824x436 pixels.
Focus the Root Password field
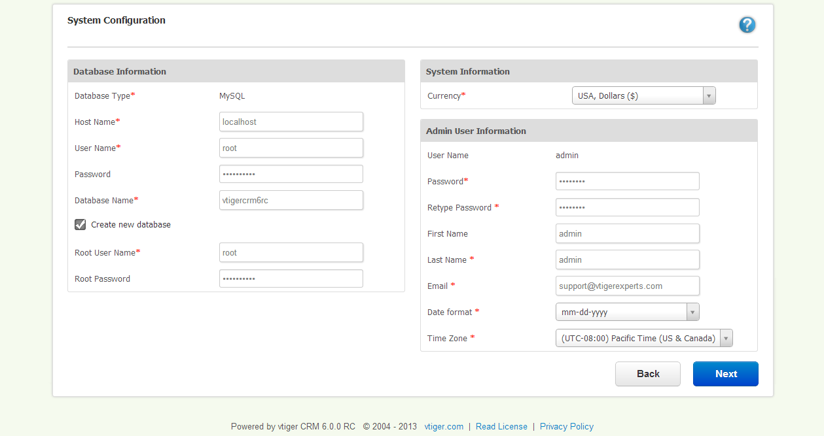click(x=291, y=278)
